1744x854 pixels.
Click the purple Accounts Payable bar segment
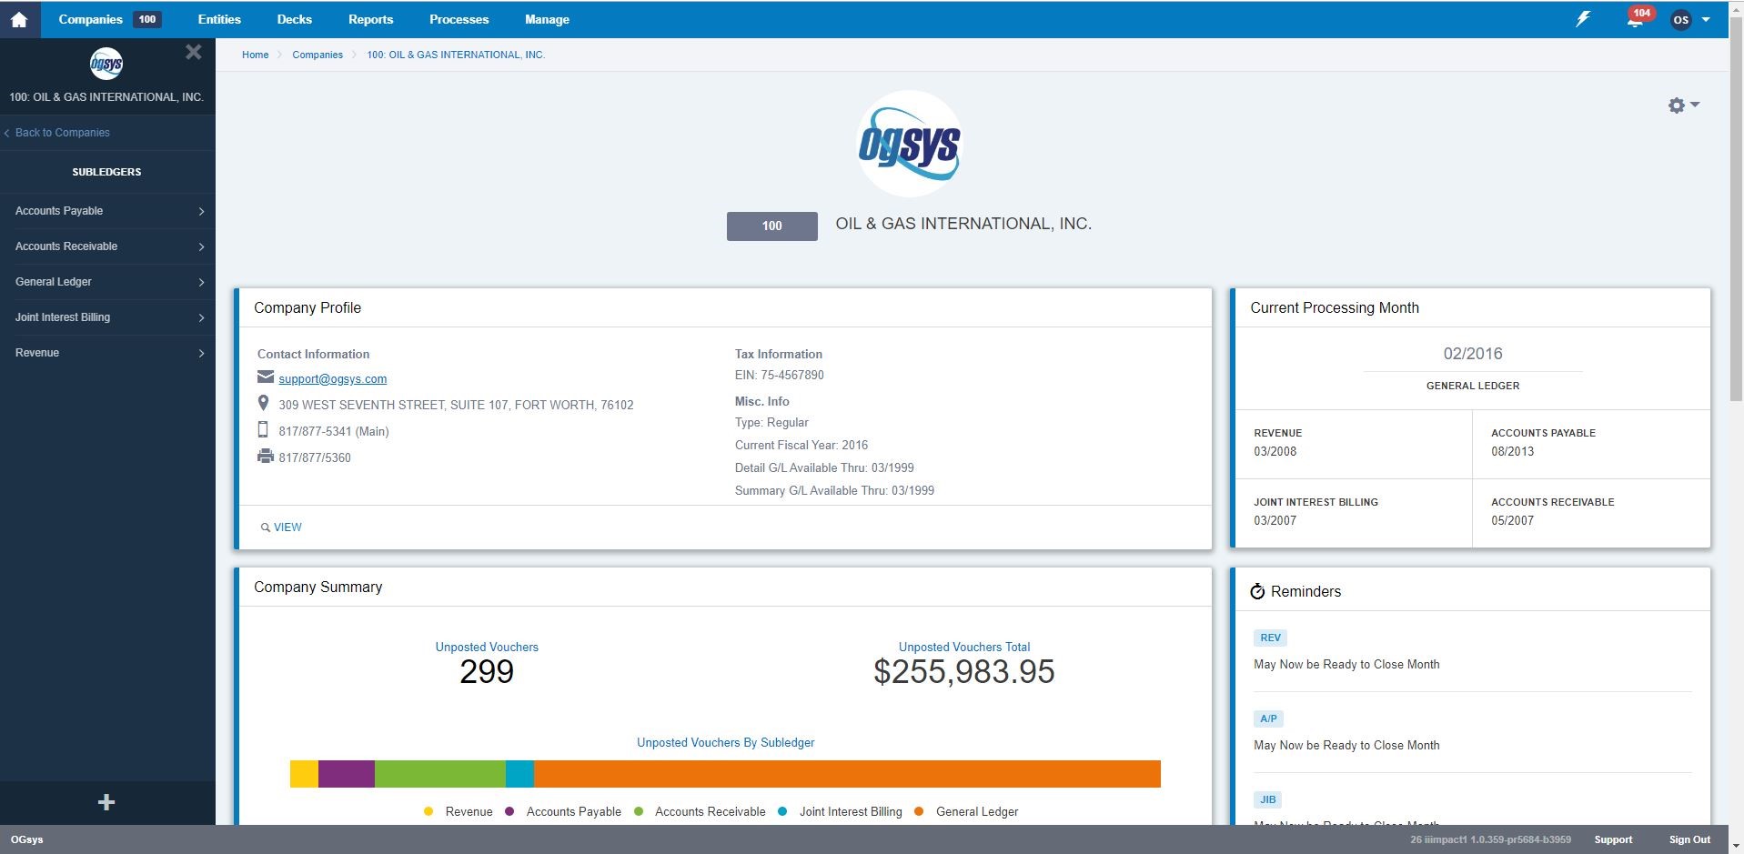(347, 774)
